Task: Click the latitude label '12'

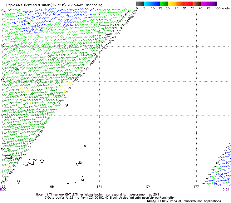Action: pyautogui.click(x=2, y=149)
